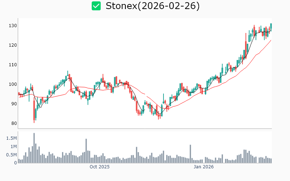Viewport: 290px width, 181px height.
Task: Select the long red candlestick dropping near 80
Action: point(34,110)
